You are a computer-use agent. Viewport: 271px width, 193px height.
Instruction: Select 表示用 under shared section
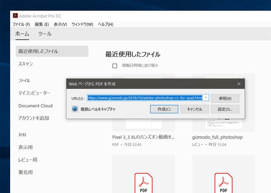[25, 147]
